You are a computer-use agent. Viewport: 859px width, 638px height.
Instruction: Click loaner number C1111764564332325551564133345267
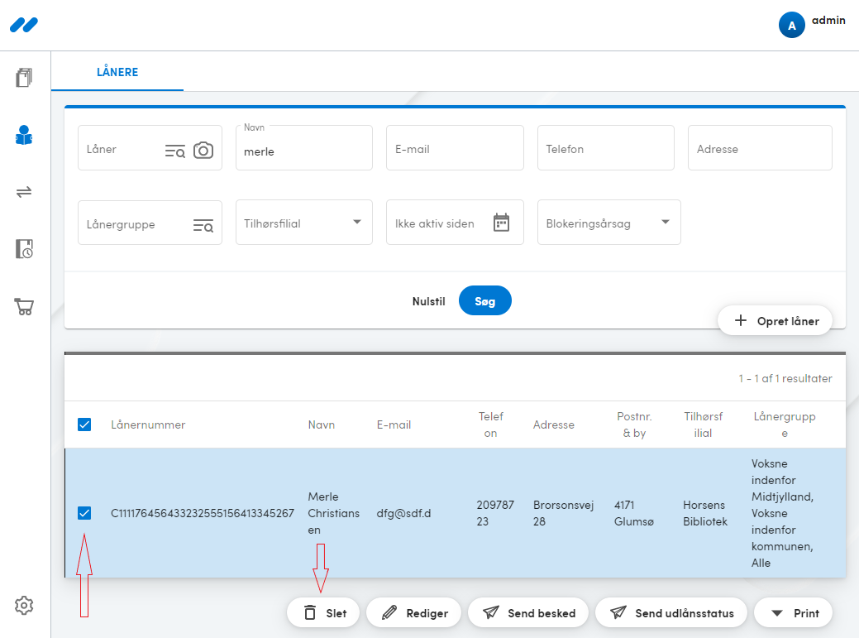pyautogui.click(x=203, y=513)
